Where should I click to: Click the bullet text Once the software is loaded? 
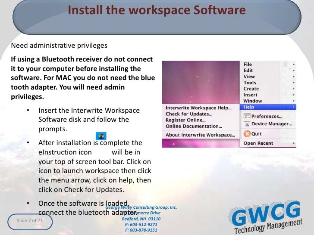pyautogui.click(x=83, y=203)
